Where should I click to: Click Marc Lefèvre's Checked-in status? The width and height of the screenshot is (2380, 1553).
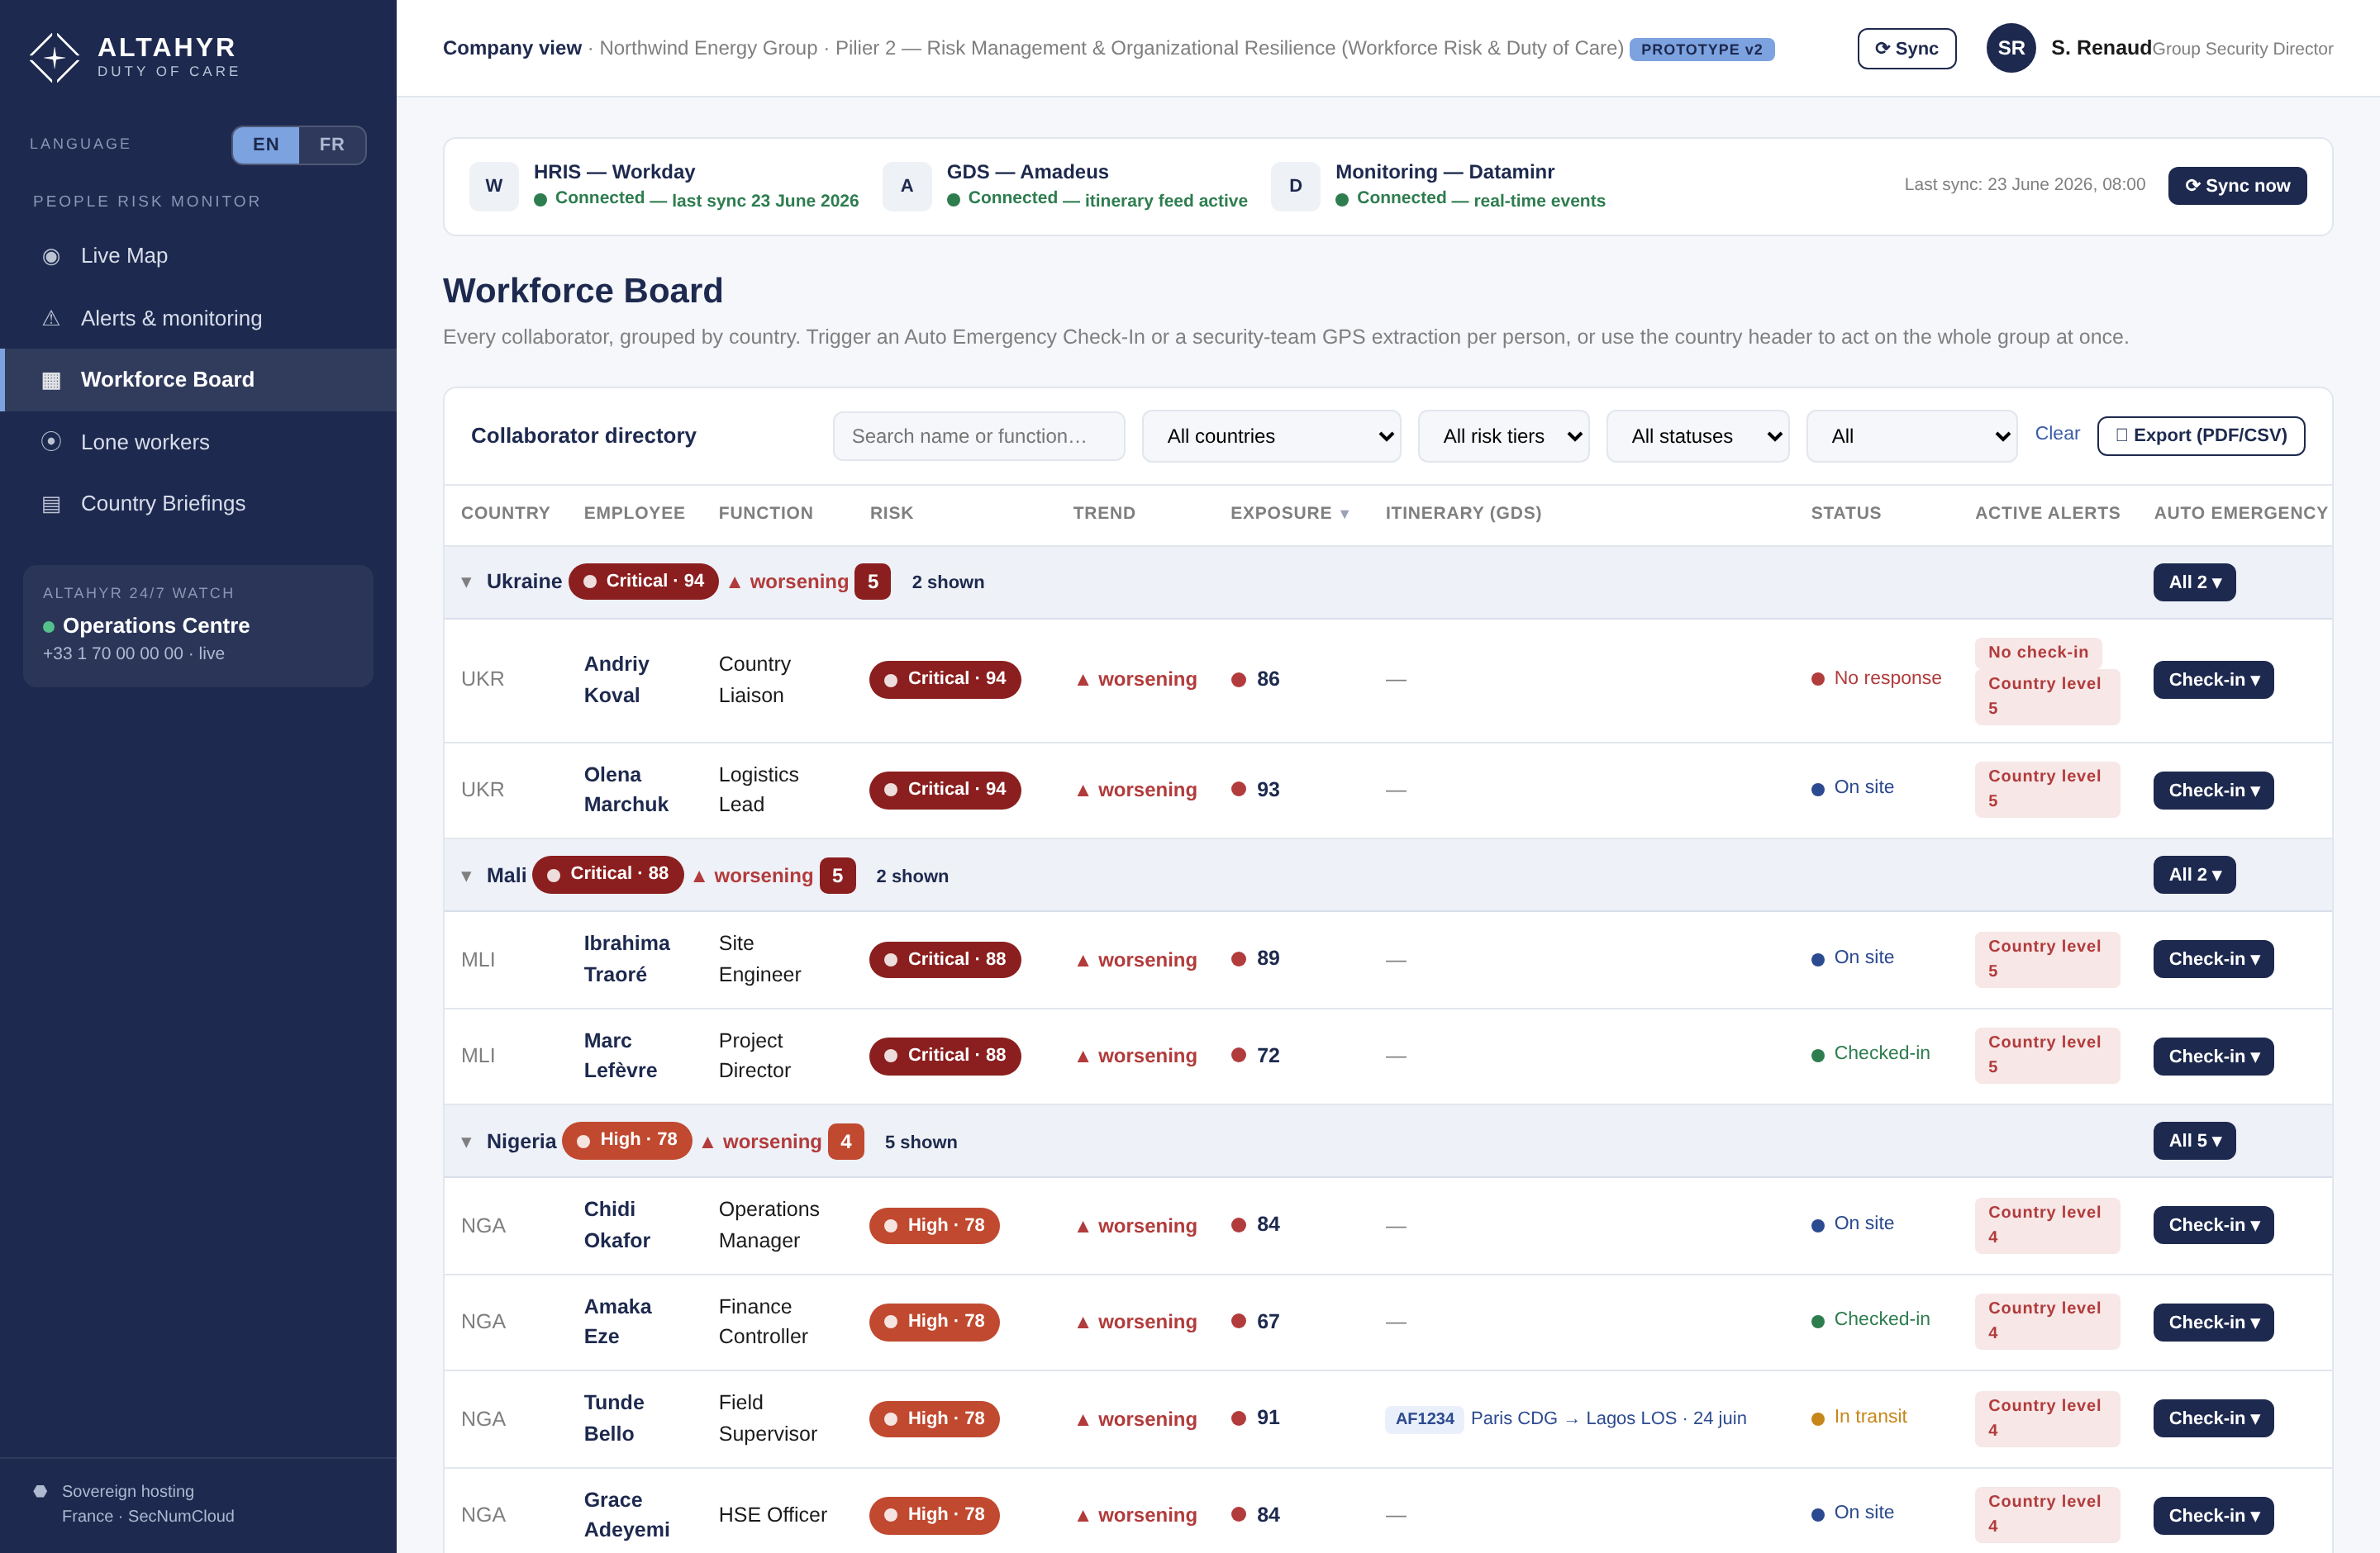pyautogui.click(x=1870, y=1053)
